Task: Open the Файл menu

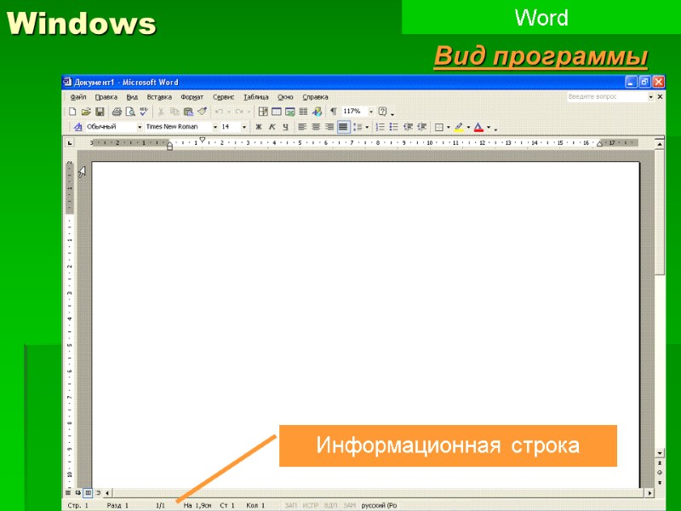Action: pyautogui.click(x=78, y=97)
